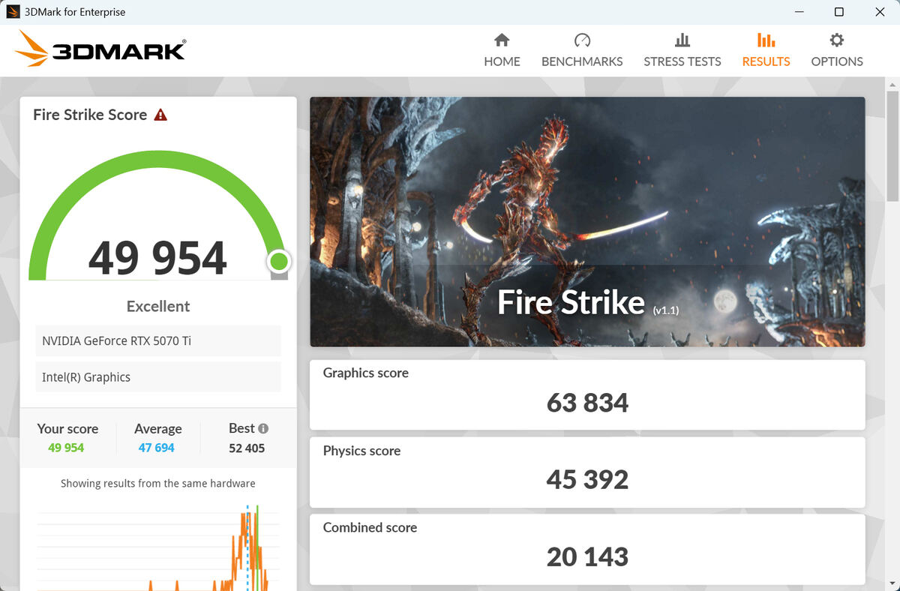The height and width of the screenshot is (591, 900).
Task: Open the HOME tab
Action: pyautogui.click(x=502, y=50)
